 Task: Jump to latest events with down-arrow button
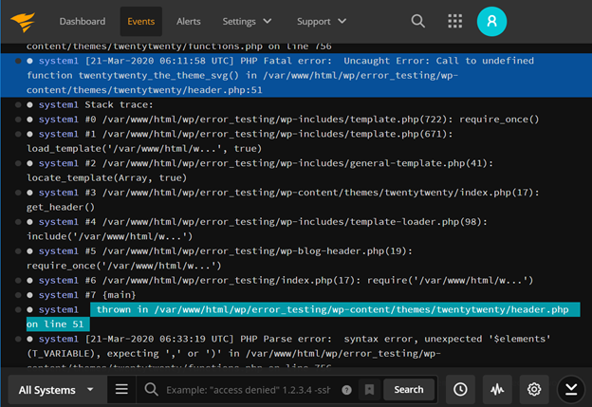(569, 389)
